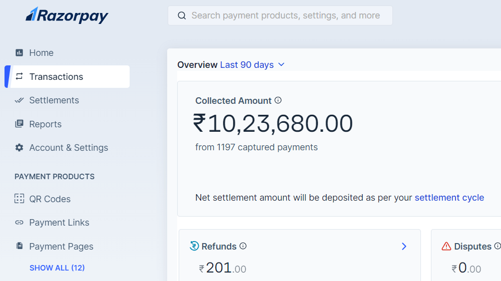Click the PAYMENT PRODUCTS section heading

point(55,177)
